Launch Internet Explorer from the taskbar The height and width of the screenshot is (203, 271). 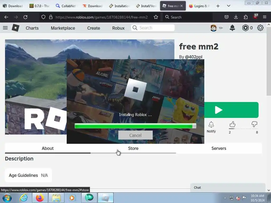[x=24, y=198]
